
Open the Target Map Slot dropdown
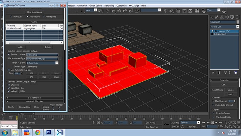click(x=57, y=63)
